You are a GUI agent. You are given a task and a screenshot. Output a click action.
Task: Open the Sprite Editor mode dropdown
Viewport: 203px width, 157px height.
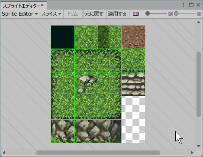(20, 14)
